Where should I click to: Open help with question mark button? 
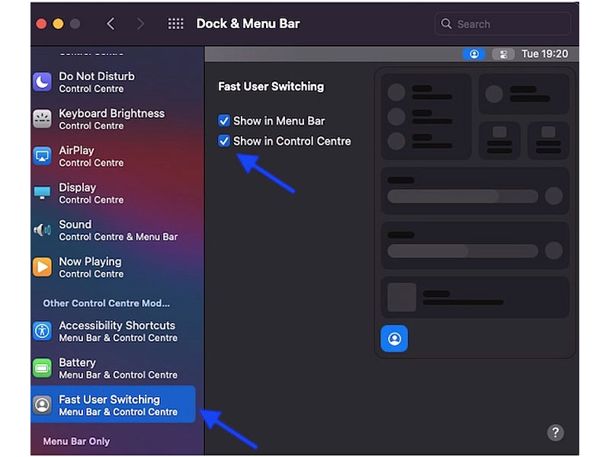coord(555,433)
